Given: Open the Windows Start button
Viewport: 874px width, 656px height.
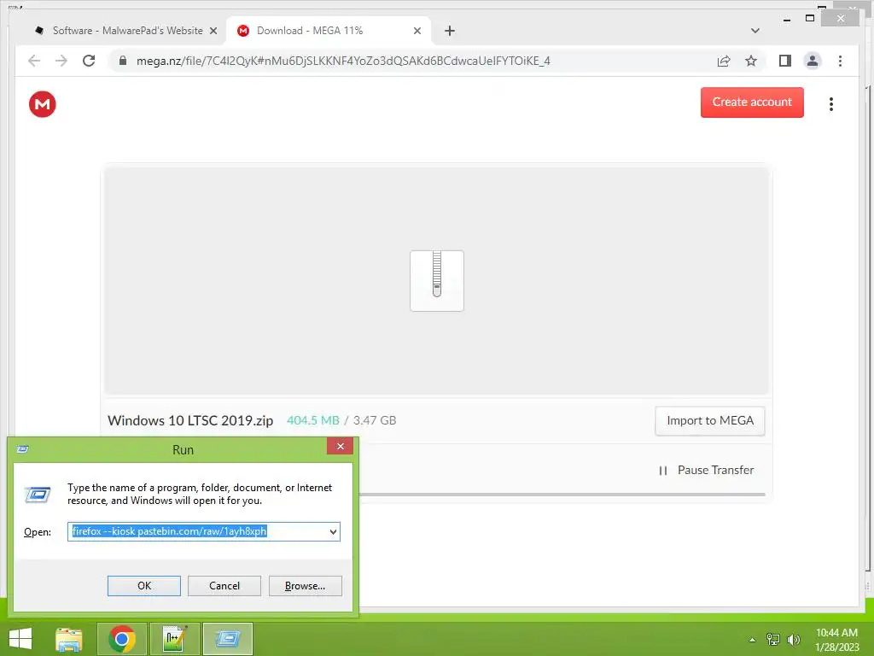Looking at the screenshot, I should (x=20, y=639).
